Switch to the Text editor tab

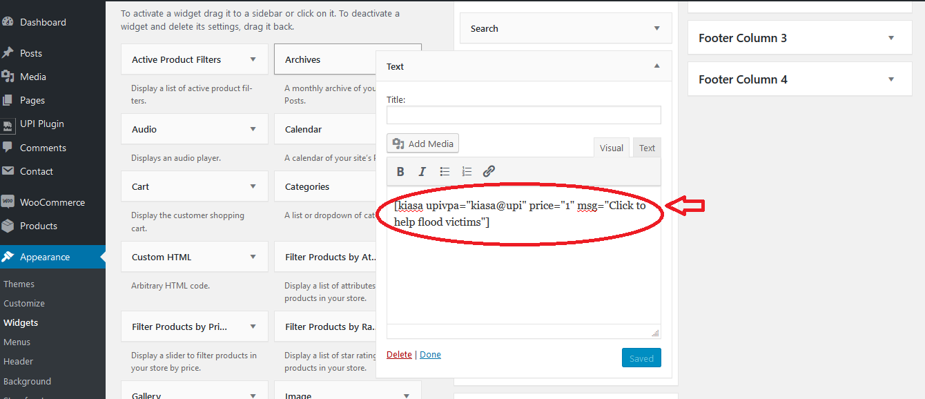647,148
